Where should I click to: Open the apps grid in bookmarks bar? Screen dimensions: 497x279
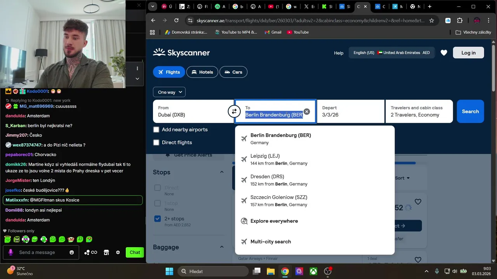pyautogui.click(x=152, y=32)
